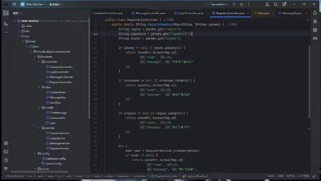Open the Project tool window icon
The width and height of the screenshot is (321, 181).
point(6,13)
